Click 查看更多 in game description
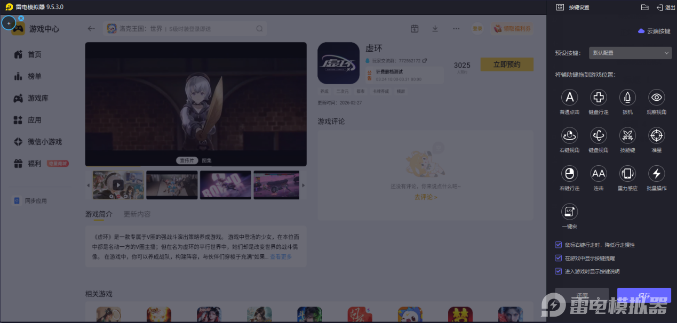Image resolution: width=677 pixels, height=323 pixels. 281,257
